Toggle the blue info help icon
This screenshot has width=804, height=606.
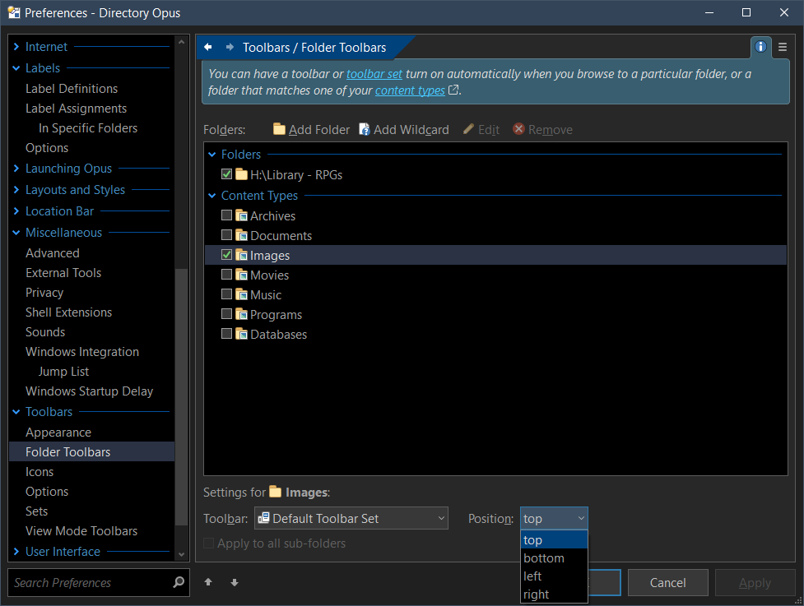[x=760, y=47]
